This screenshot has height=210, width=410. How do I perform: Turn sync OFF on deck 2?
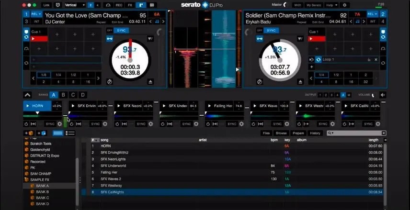tap(260, 30)
